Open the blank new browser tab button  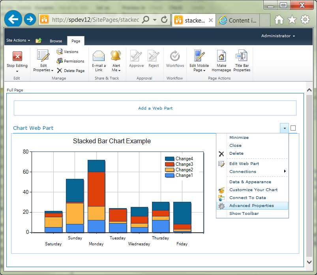(x=265, y=21)
